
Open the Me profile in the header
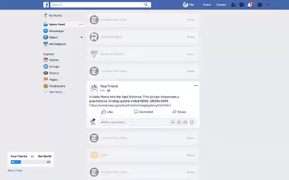188,5
